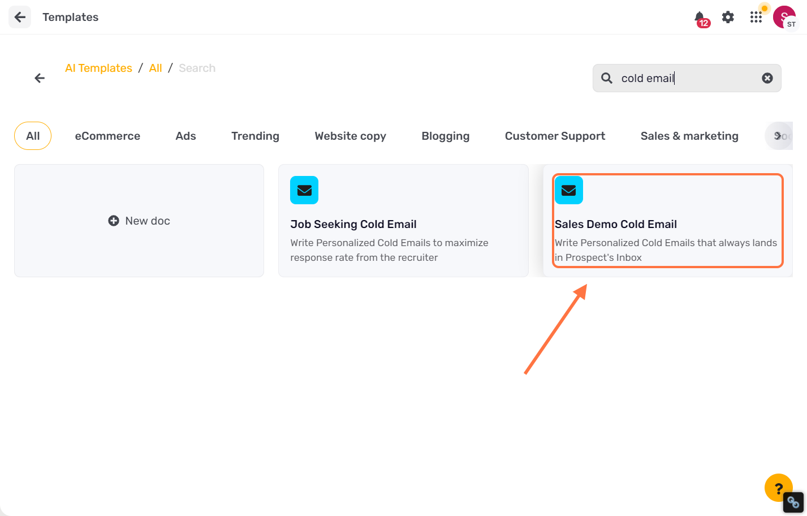Viewport: 807px width, 516px height.
Task: Select the Website copy category tab
Action: tap(350, 136)
